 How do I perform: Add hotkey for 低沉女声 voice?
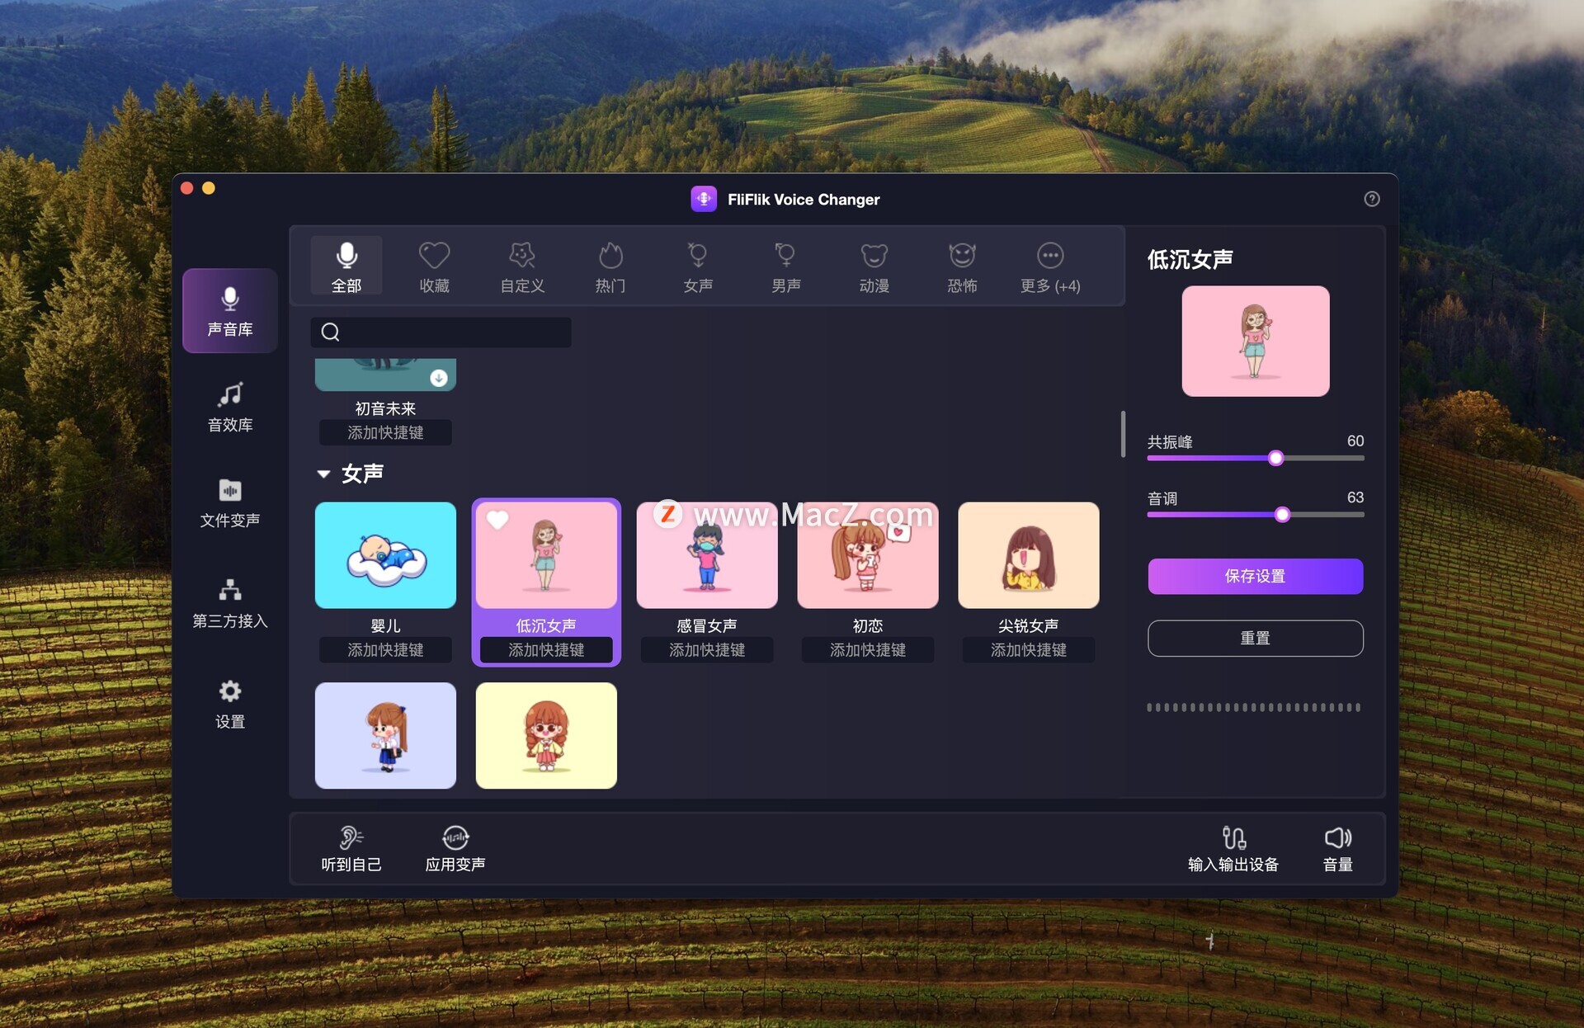click(546, 650)
